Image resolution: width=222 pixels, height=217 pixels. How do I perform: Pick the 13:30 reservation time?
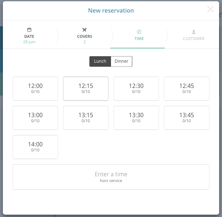(136, 118)
